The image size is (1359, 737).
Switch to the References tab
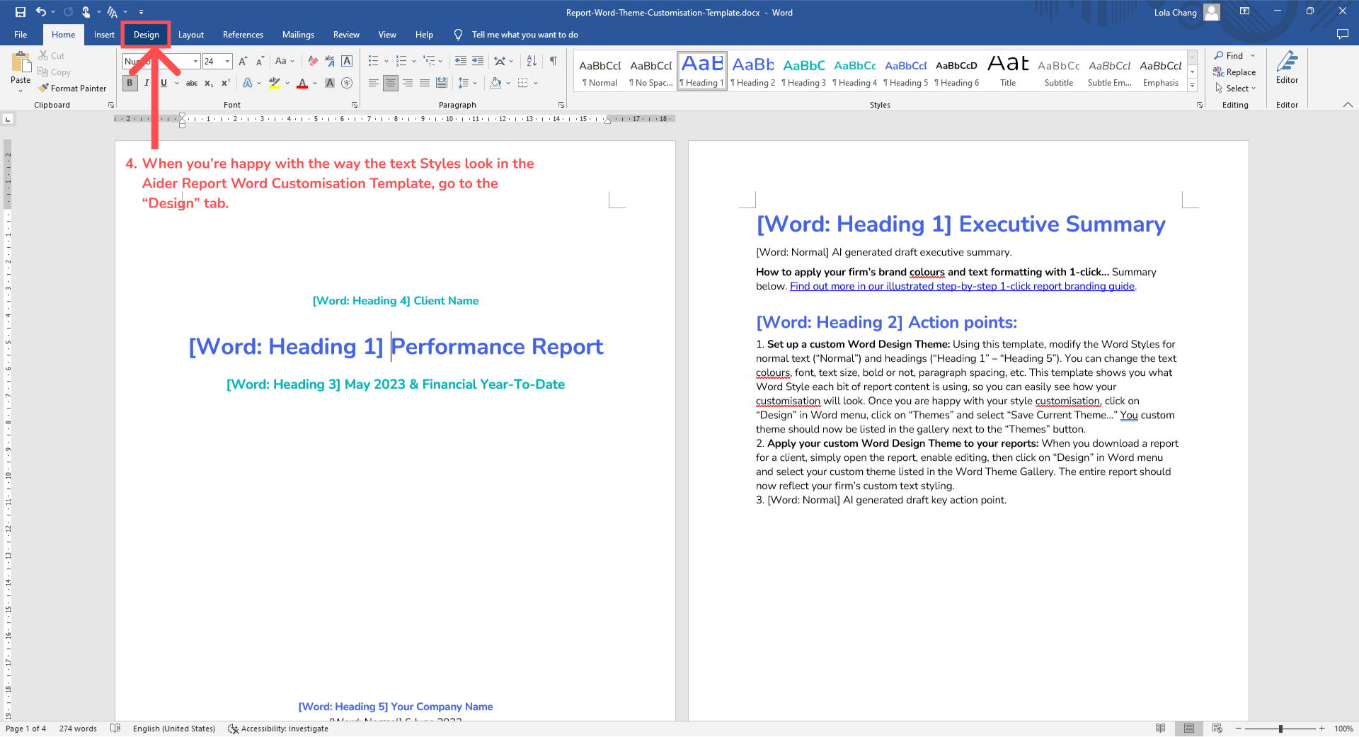pyautogui.click(x=243, y=35)
